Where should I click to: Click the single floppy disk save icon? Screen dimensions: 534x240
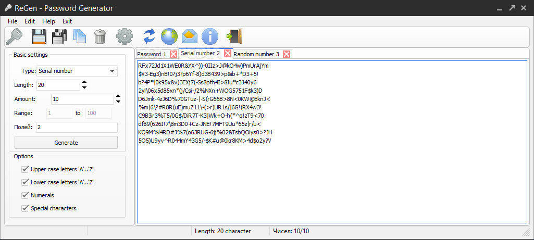point(39,36)
